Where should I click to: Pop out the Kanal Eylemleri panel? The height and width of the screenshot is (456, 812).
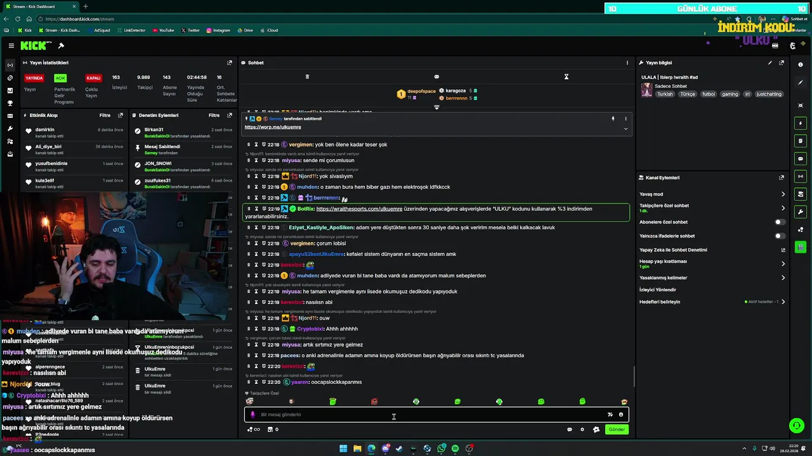click(782, 178)
